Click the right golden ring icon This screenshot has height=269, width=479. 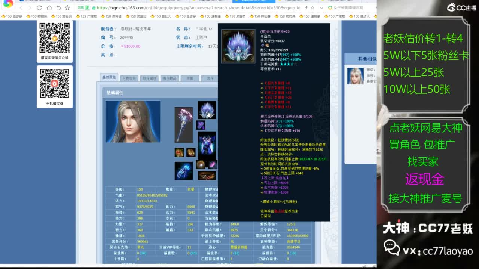pyautogui.click(x=191, y=152)
